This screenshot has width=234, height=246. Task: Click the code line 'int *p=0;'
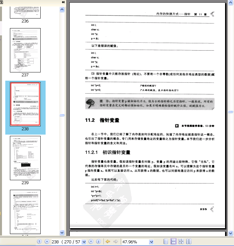pyautogui.click(x=96, y=90)
